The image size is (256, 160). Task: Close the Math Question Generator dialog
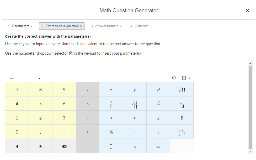(x=247, y=11)
